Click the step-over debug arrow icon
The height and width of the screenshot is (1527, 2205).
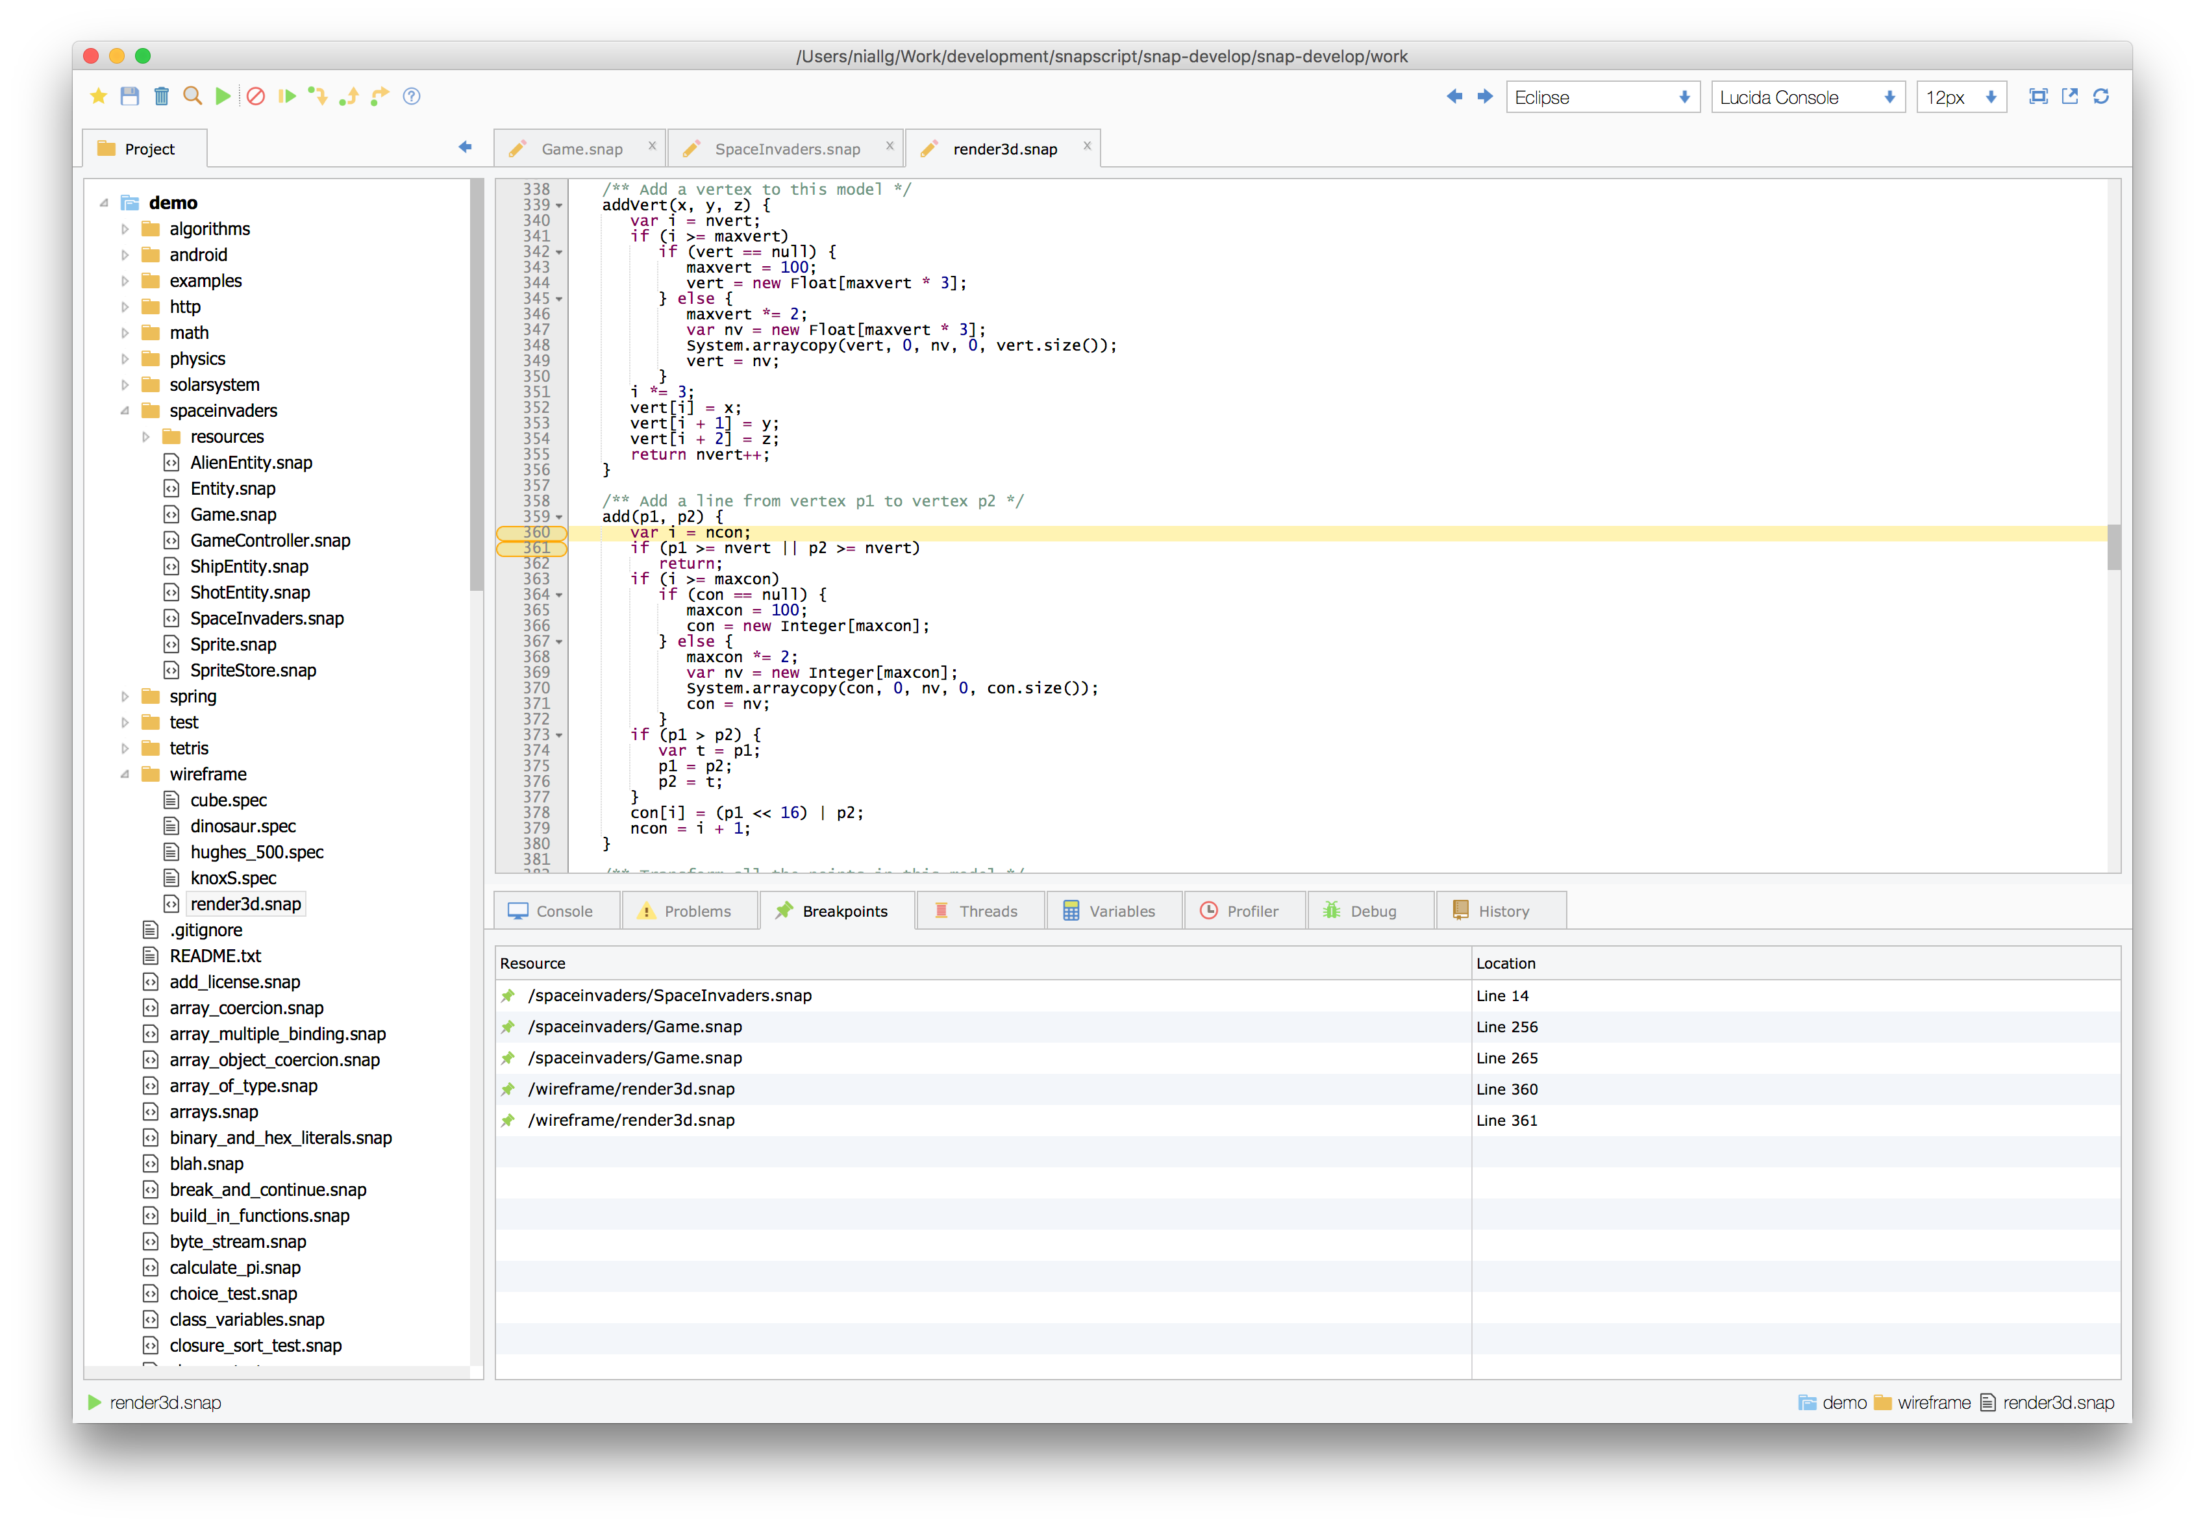pyautogui.click(x=380, y=97)
